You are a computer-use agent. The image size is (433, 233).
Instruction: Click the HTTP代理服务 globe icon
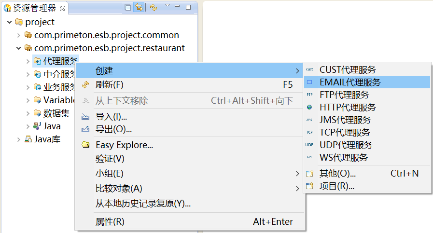pyautogui.click(x=309, y=108)
